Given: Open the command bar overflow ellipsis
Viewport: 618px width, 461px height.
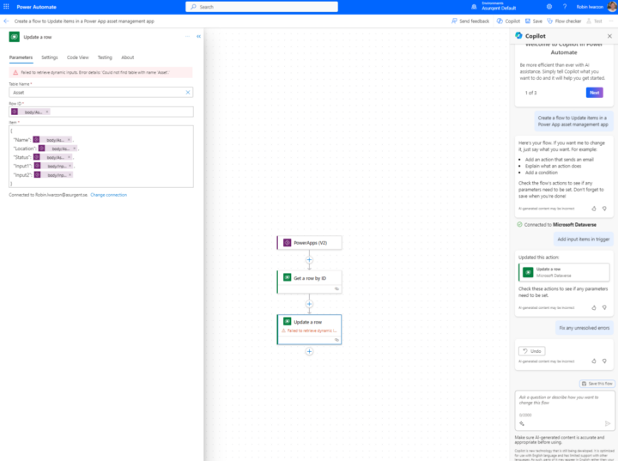Looking at the screenshot, I should pyautogui.click(x=611, y=21).
